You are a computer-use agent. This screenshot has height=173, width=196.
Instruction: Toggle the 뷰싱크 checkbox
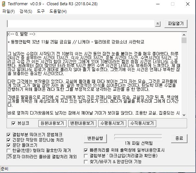coord(13,123)
